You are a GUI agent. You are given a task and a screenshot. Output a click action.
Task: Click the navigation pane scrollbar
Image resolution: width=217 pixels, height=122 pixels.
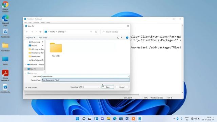[x=45, y=60]
